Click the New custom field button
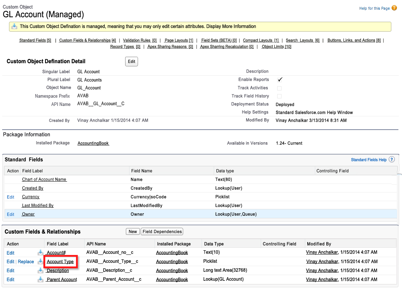 click(x=133, y=232)
